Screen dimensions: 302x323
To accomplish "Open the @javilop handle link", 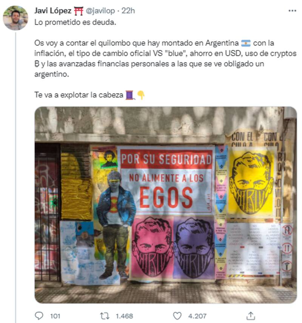I will (x=100, y=11).
